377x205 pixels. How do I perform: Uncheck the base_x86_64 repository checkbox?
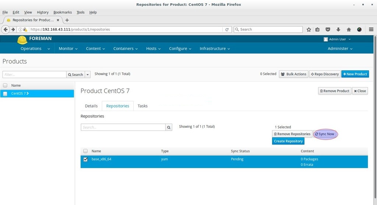click(x=85, y=159)
